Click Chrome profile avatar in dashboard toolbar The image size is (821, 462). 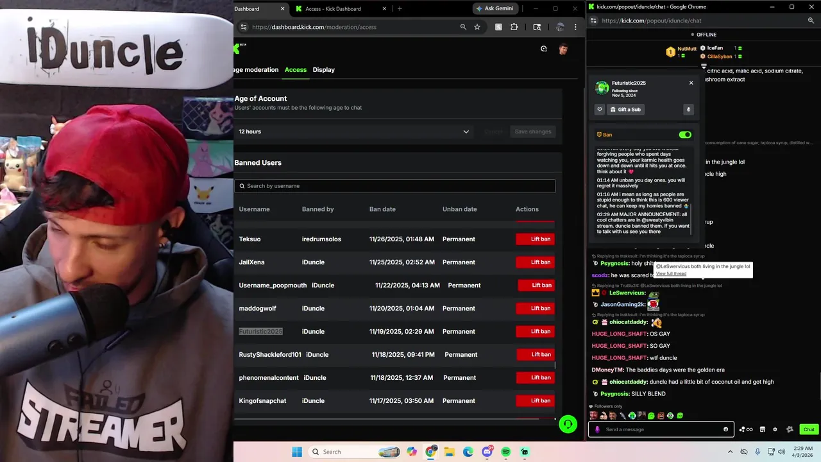560,27
